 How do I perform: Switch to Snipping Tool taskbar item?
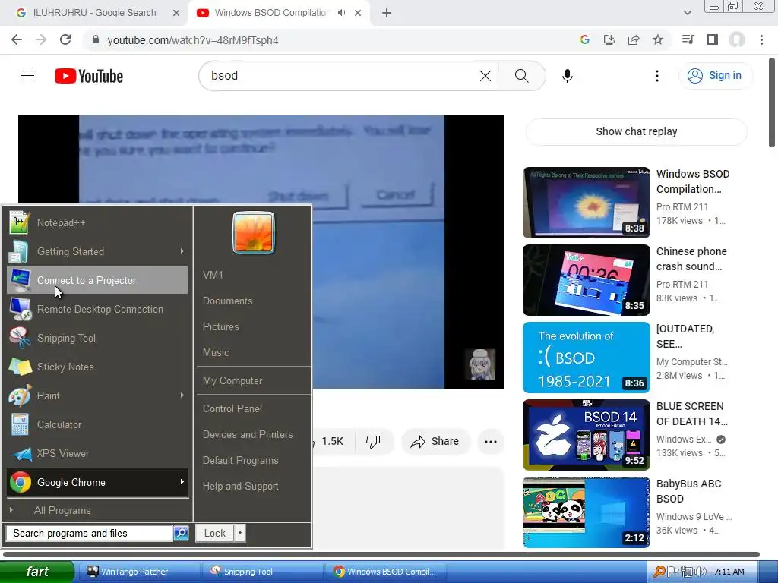(262, 572)
